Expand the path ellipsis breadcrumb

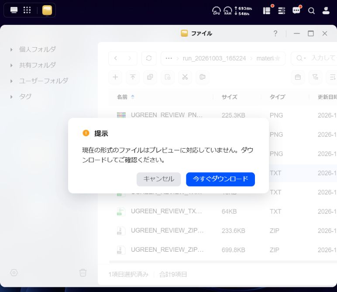(168, 58)
